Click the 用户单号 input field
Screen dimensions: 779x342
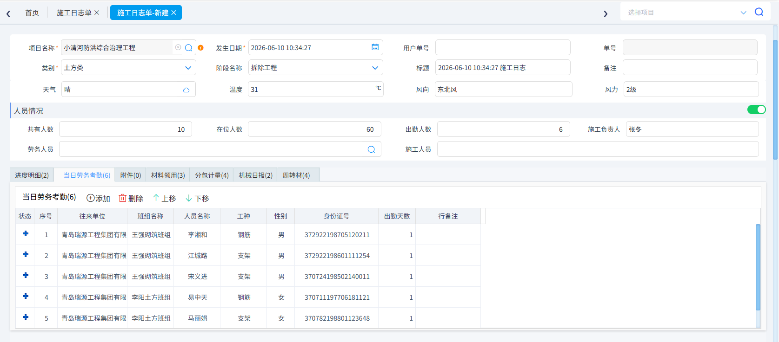(503, 48)
